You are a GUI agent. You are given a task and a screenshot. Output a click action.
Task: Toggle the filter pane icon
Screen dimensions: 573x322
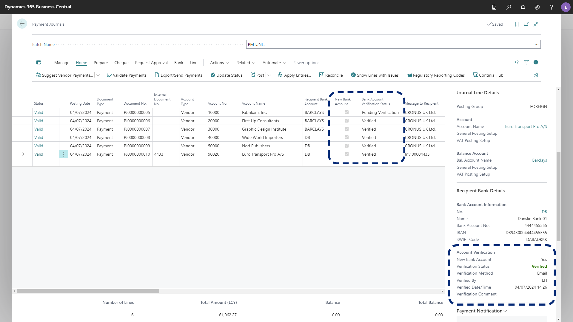coord(526,62)
